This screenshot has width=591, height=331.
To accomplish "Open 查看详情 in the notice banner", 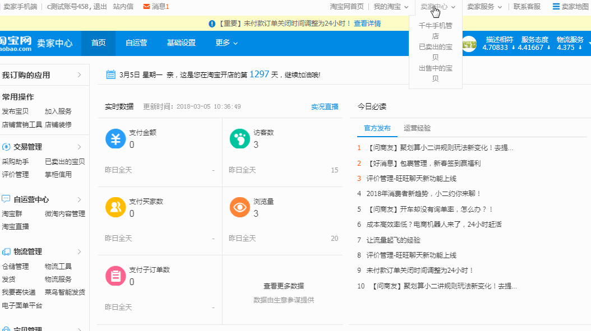I will [367, 24].
